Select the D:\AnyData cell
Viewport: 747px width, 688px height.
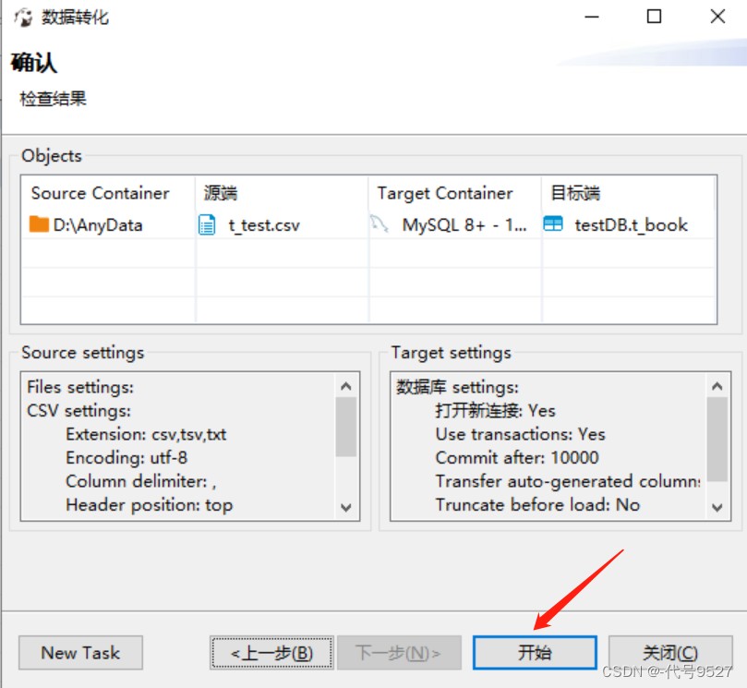coord(108,225)
